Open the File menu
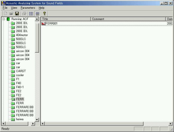174x132 pixels. (5, 8)
